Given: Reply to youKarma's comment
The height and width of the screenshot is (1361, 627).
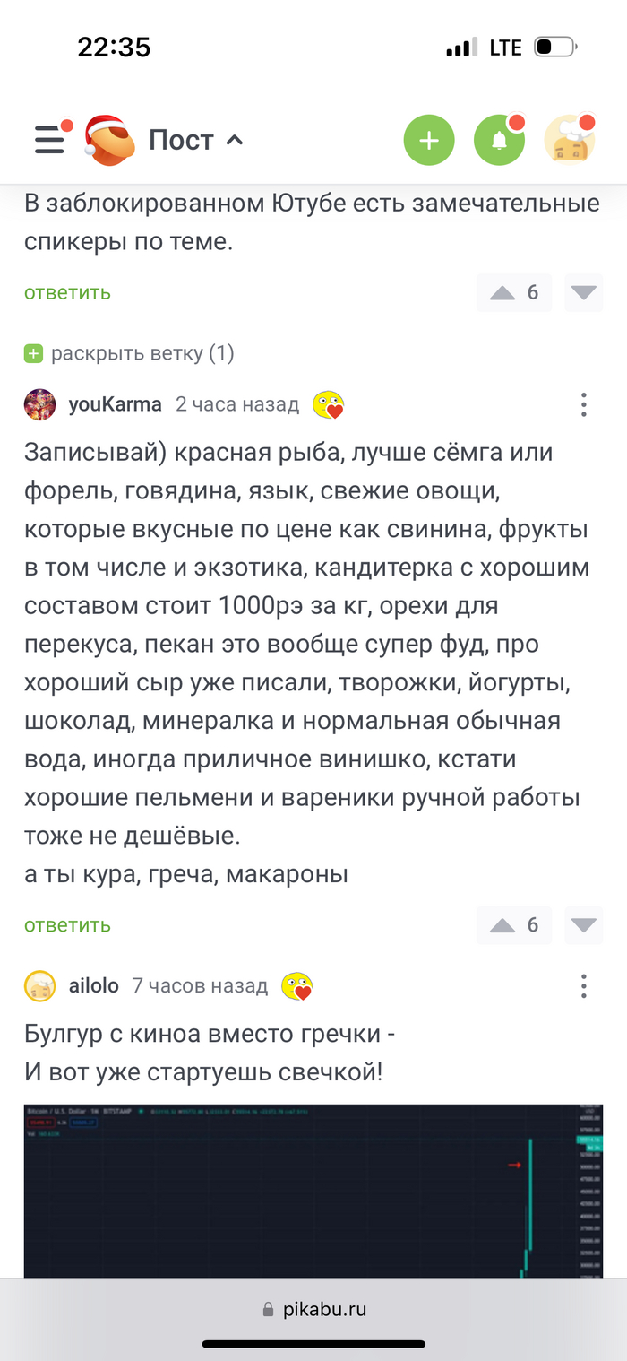Looking at the screenshot, I should 67,925.
